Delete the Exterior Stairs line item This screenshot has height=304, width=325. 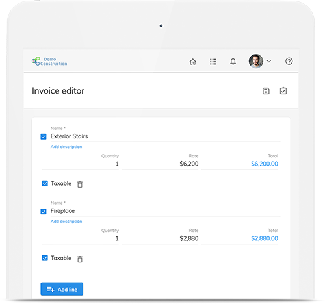80,184
